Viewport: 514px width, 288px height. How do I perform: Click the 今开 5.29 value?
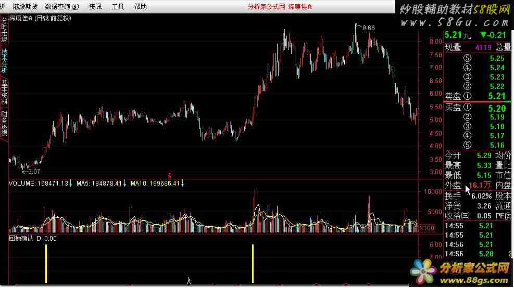(484, 156)
